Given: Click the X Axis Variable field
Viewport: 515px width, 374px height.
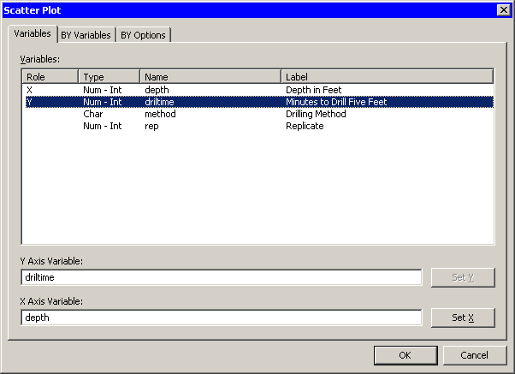Looking at the screenshot, I should pyautogui.click(x=221, y=318).
